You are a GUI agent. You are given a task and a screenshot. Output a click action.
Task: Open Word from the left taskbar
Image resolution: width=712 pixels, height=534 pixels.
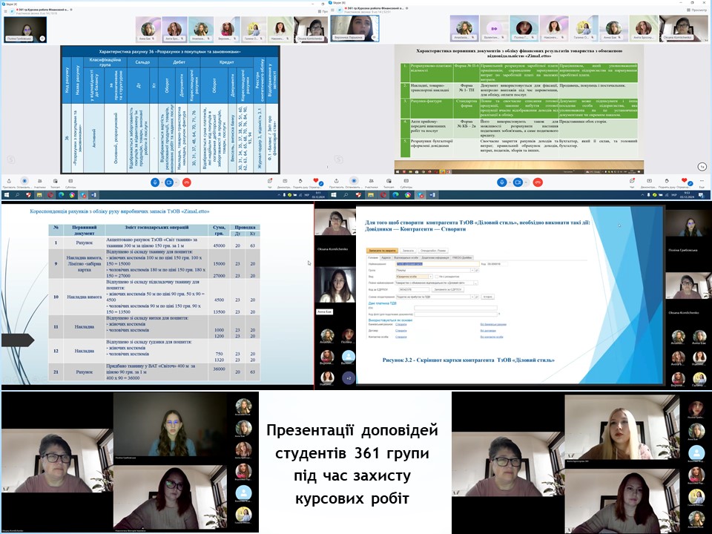pyautogui.click(x=94, y=195)
